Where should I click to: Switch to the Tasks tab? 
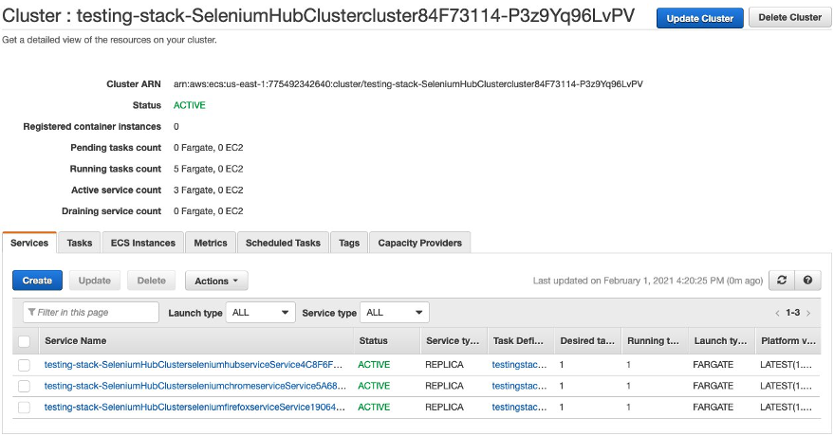tap(80, 243)
